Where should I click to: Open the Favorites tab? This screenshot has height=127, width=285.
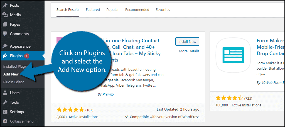[x=163, y=10]
